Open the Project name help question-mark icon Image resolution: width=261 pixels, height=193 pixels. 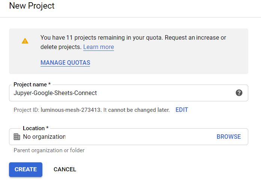point(239,93)
